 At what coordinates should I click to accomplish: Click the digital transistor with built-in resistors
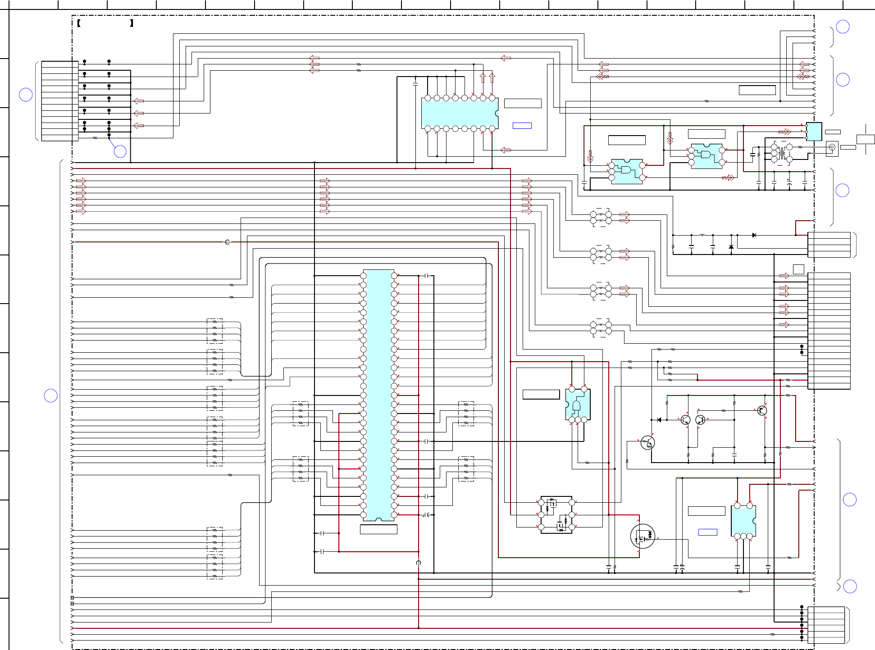pos(647,443)
